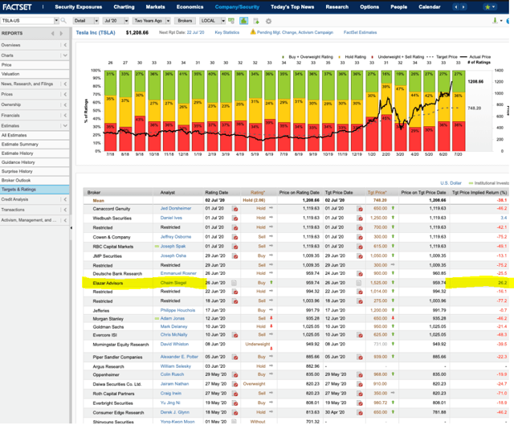Click the 9/18 red Sell rating bar
The height and width of the screenshot is (425, 514).
(x=140, y=133)
